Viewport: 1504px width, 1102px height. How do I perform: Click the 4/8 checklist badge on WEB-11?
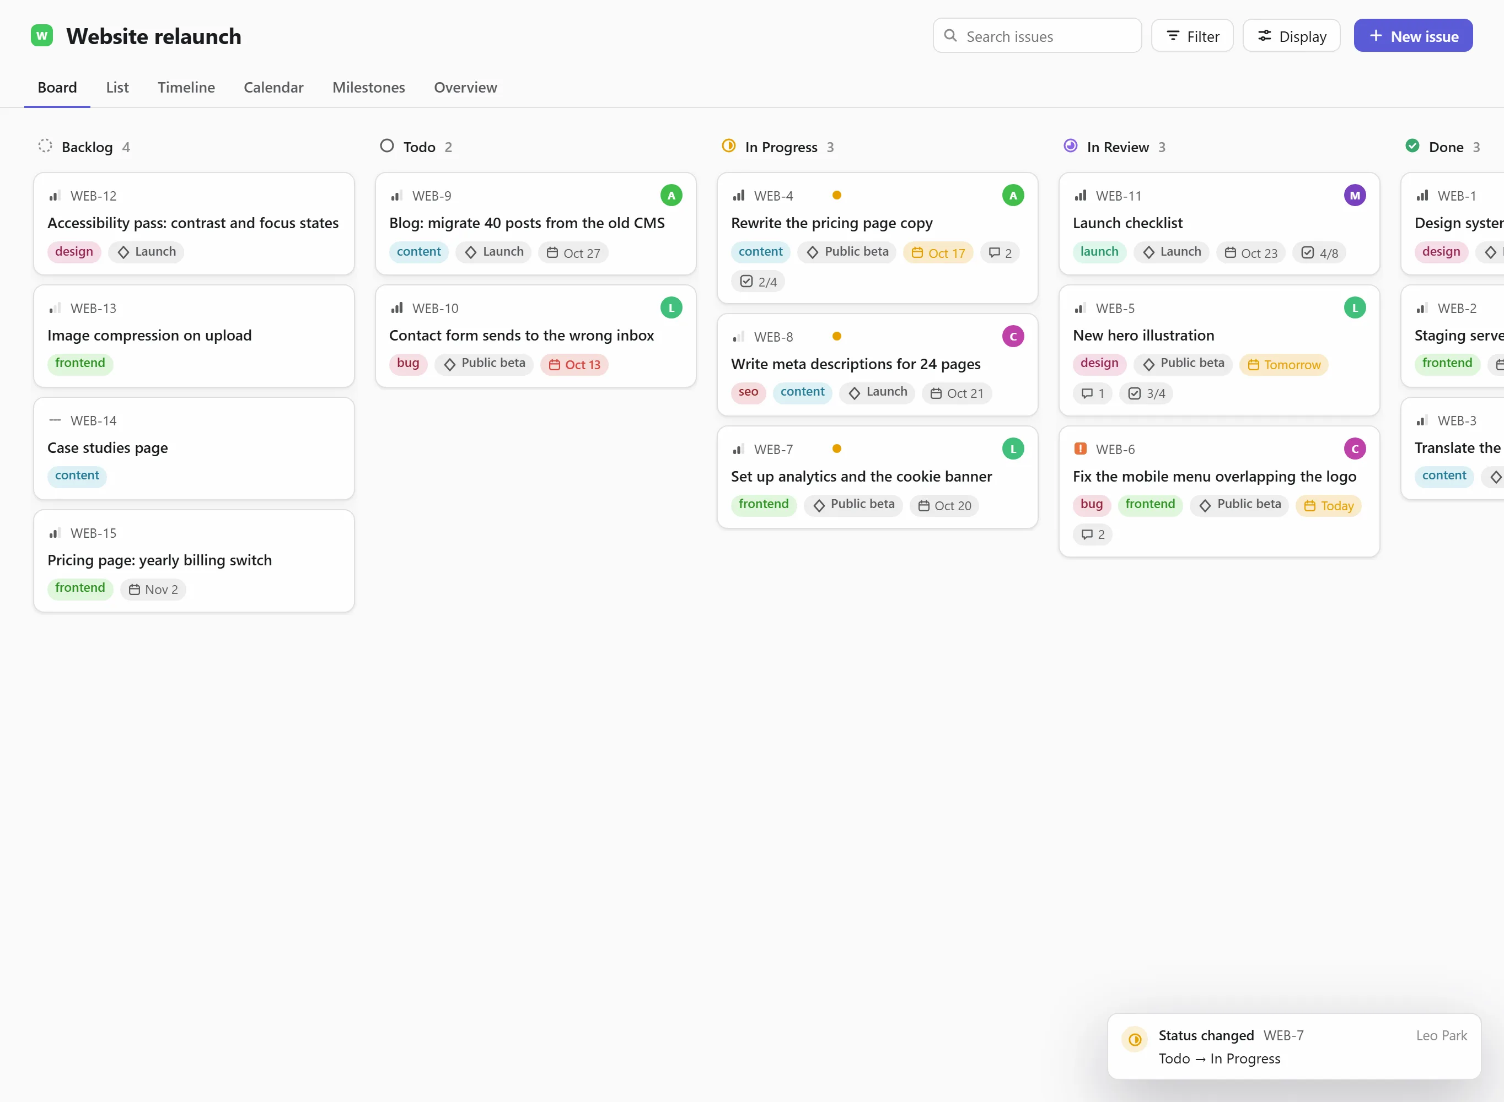(1320, 253)
